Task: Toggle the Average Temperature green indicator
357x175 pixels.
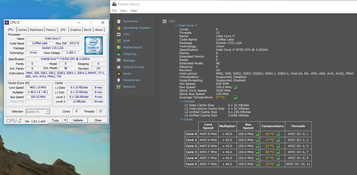Action: pyautogui.click(x=235, y=97)
